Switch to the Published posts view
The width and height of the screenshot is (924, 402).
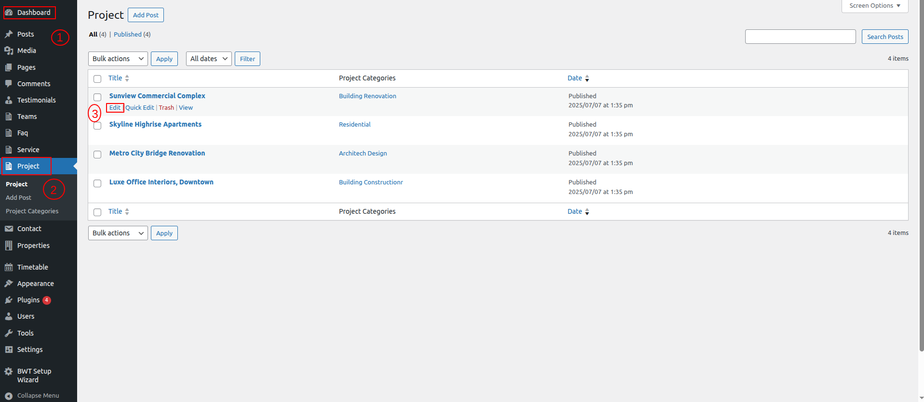[128, 35]
